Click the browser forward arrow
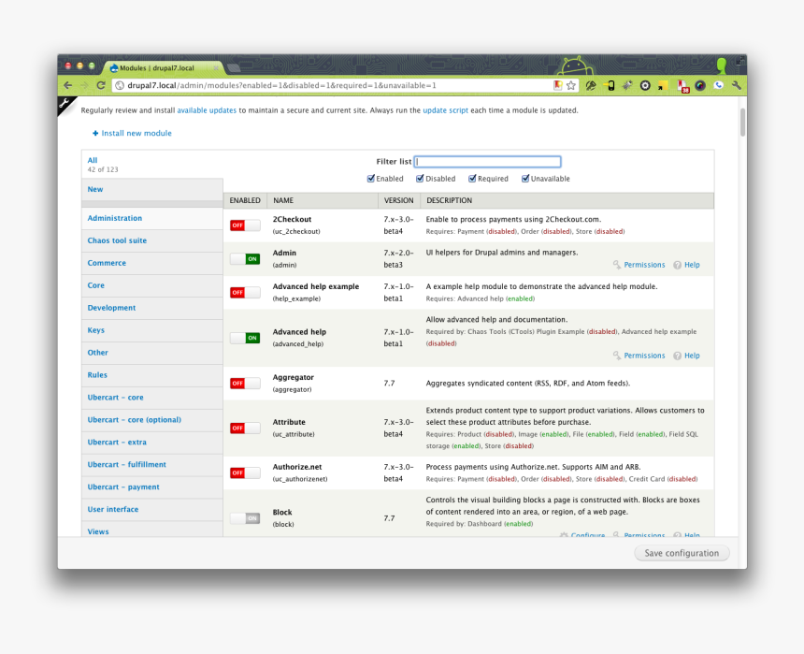The image size is (804, 654). pos(84,85)
